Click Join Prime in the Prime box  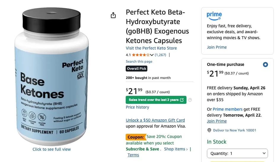pyautogui.click(x=217, y=47)
